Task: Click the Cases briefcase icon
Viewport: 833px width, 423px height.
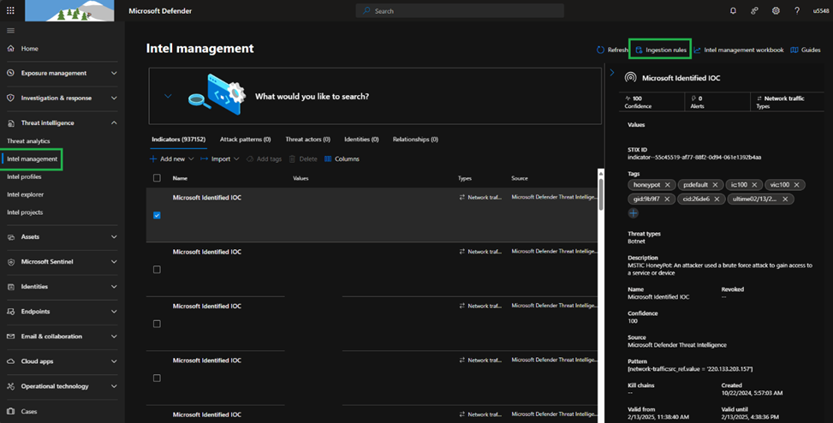Action: pos(10,411)
